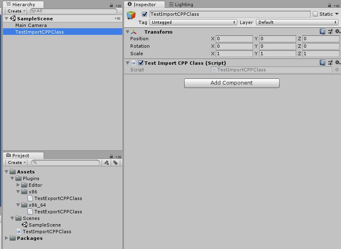Click SampleScene asset icon in Scenes folder
Viewport: 341px width, 249px height.
point(24,225)
